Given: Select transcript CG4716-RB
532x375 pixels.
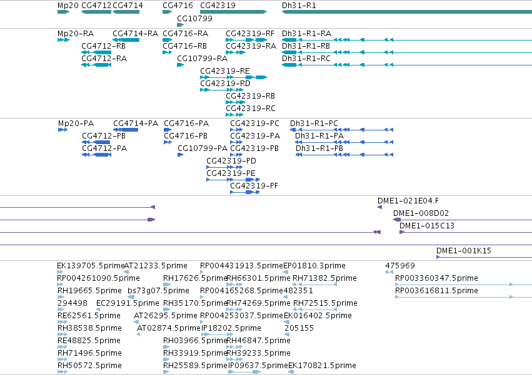Looking at the screenshot, I should [x=185, y=46].
